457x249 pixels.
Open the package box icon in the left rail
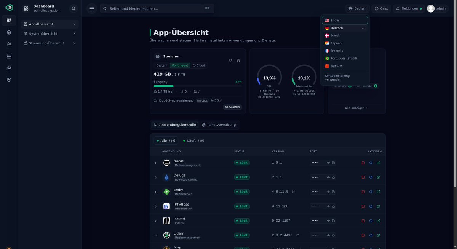[x=9, y=80]
